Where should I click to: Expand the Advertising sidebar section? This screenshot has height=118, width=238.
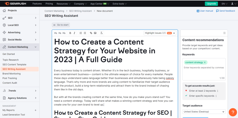point(35,32)
